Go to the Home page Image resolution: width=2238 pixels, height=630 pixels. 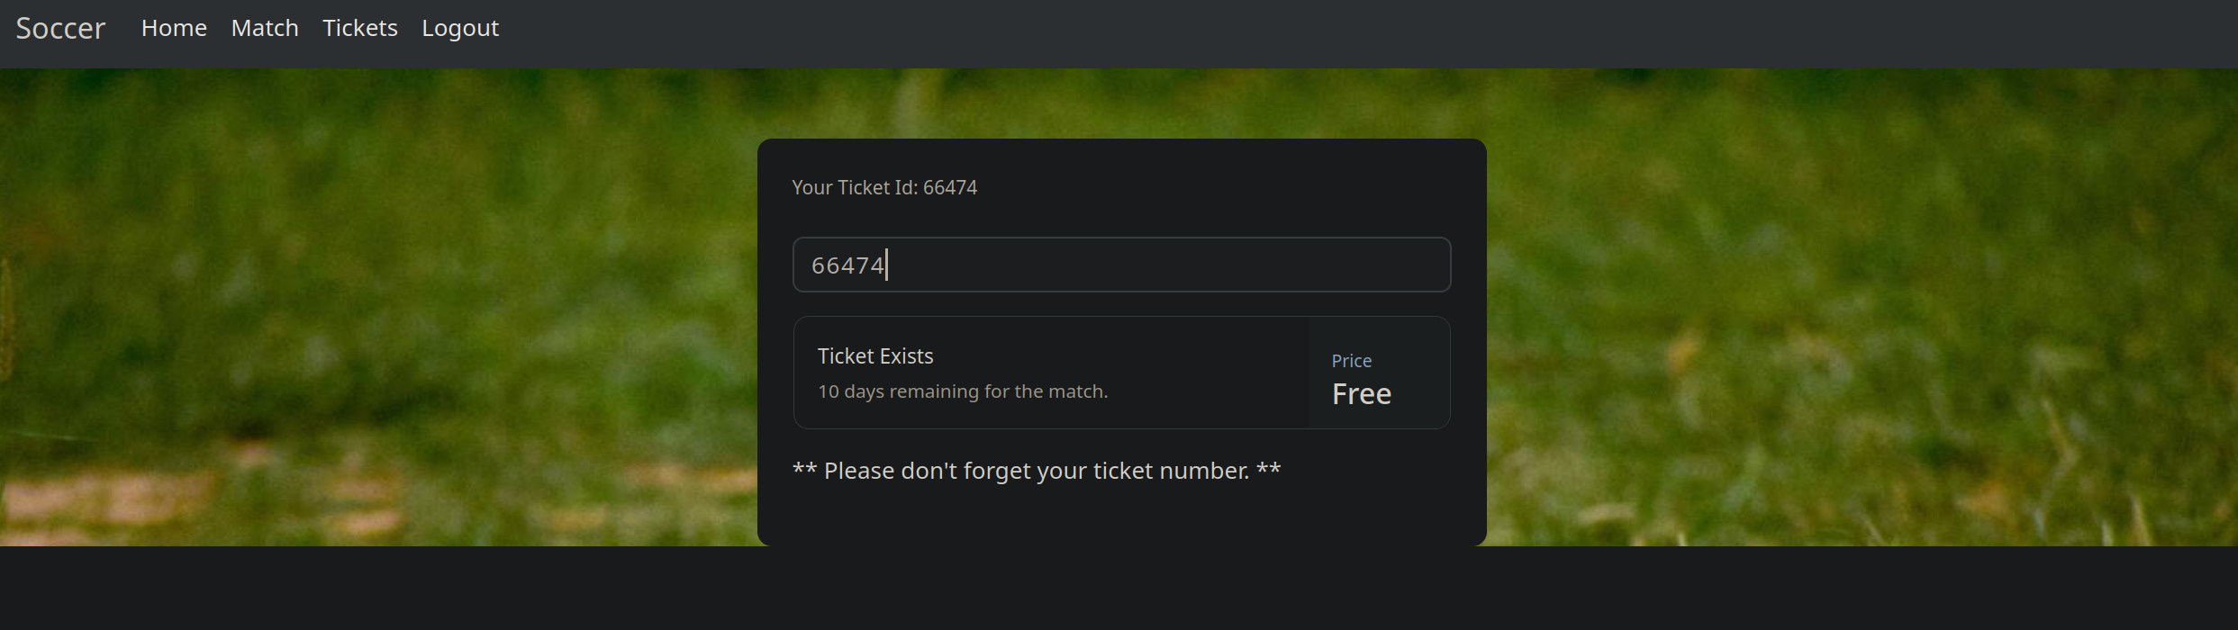pyautogui.click(x=174, y=29)
